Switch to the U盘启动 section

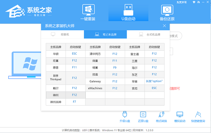[x=128, y=13]
